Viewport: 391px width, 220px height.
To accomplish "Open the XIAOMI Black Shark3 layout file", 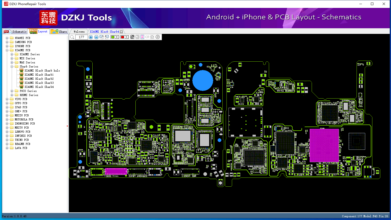I will tap(39, 83).
